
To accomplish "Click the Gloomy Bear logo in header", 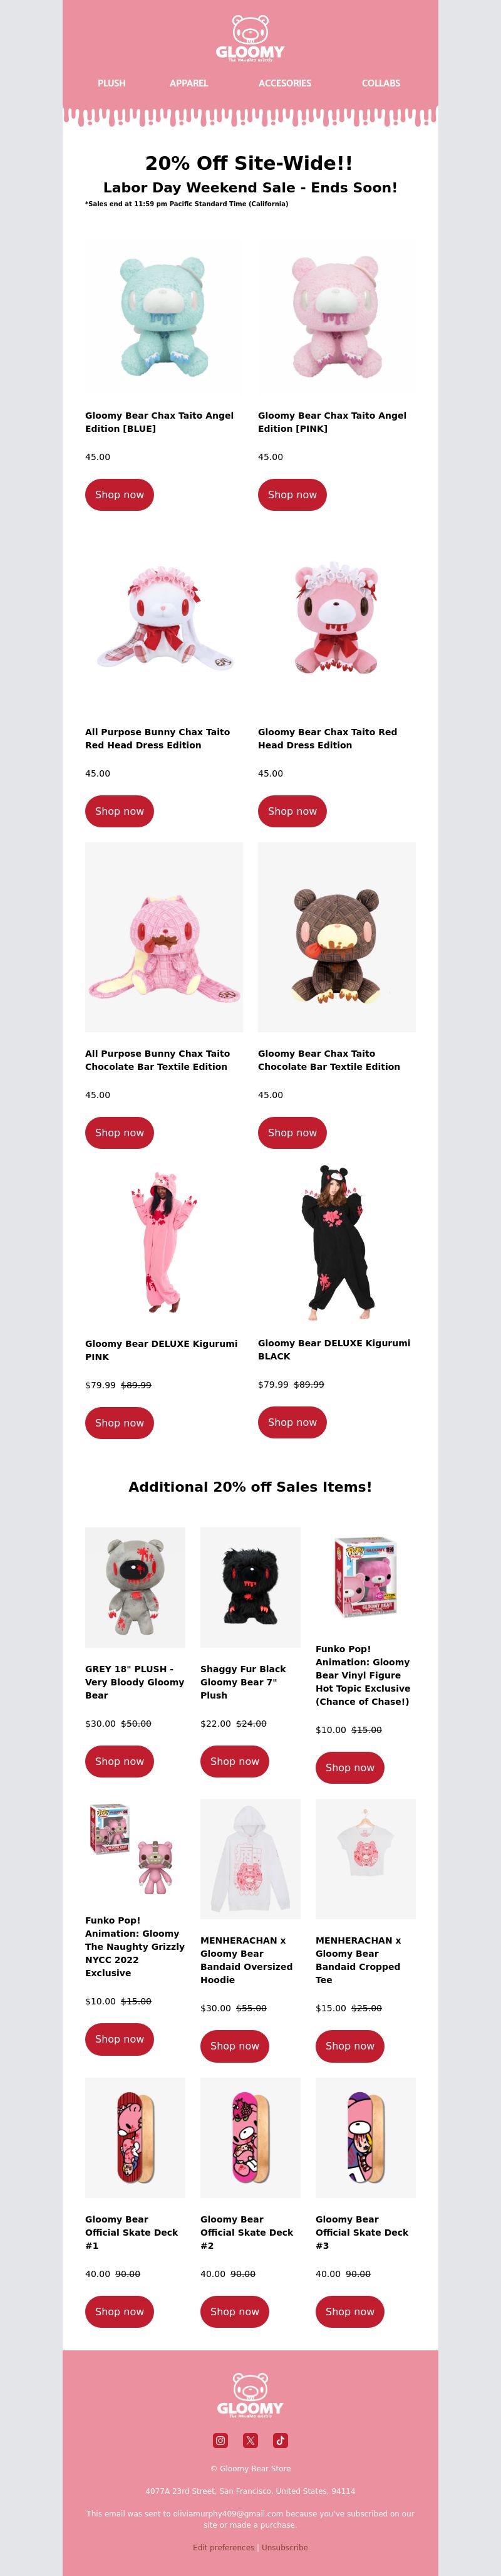I will coord(250,38).
